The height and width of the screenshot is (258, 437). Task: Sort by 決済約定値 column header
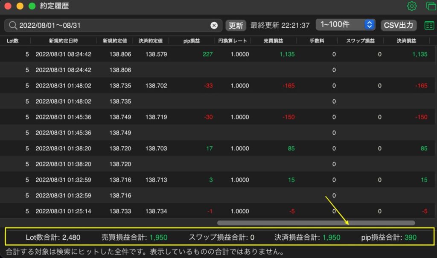151,41
